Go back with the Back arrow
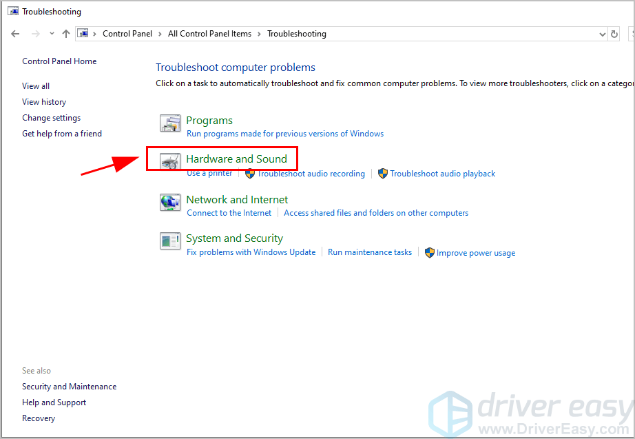635x439 pixels. (x=15, y=34)
